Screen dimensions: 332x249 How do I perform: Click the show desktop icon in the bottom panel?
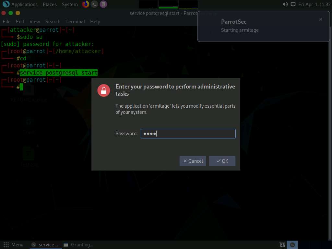pyautogui.click(x=282, y=245)
